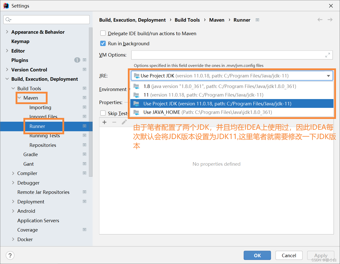Viewport: 340px width, 264px height.
Task: Focus the settings search field
Action: click(x=47, y=20)
